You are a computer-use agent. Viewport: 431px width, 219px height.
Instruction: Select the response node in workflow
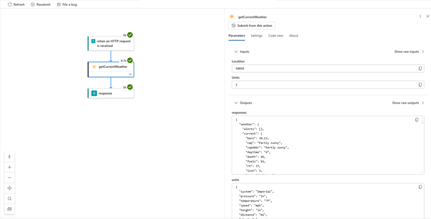(x=111, y=93)
